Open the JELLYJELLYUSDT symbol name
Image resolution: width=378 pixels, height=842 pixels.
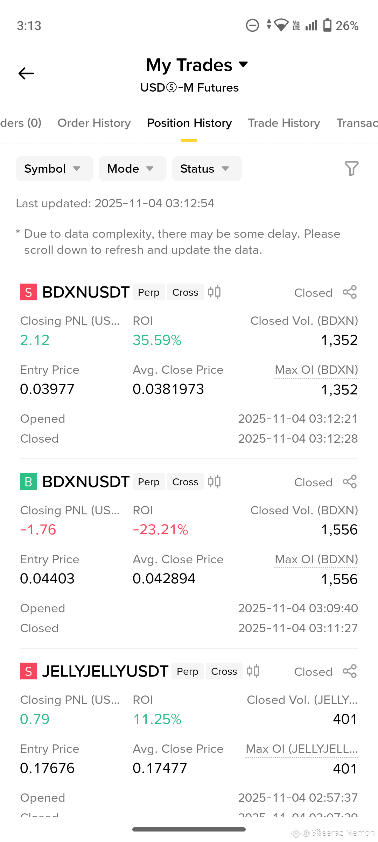pos(105,671)
